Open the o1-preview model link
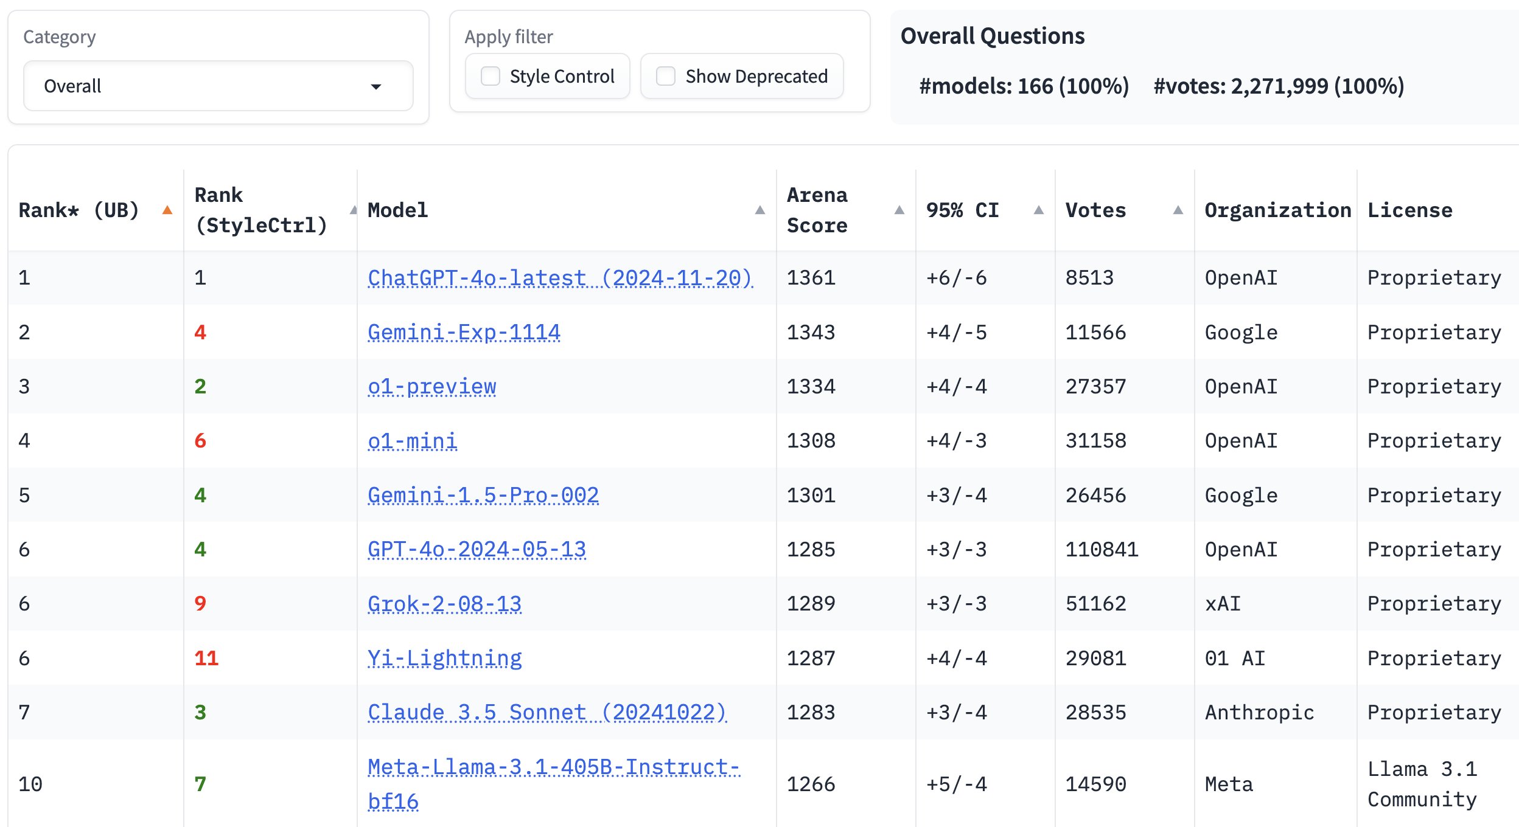 [x=432, y=387]
